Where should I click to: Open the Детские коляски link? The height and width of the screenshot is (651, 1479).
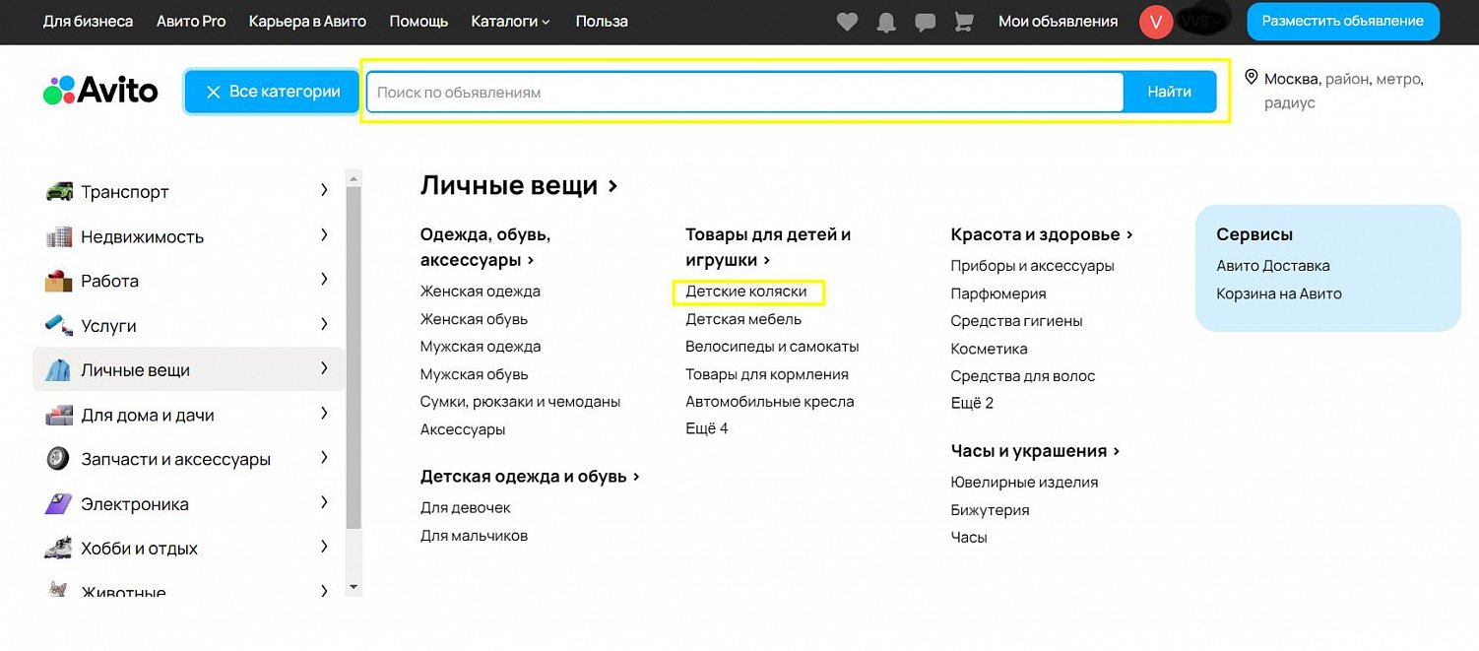click(x=746, y=292)
